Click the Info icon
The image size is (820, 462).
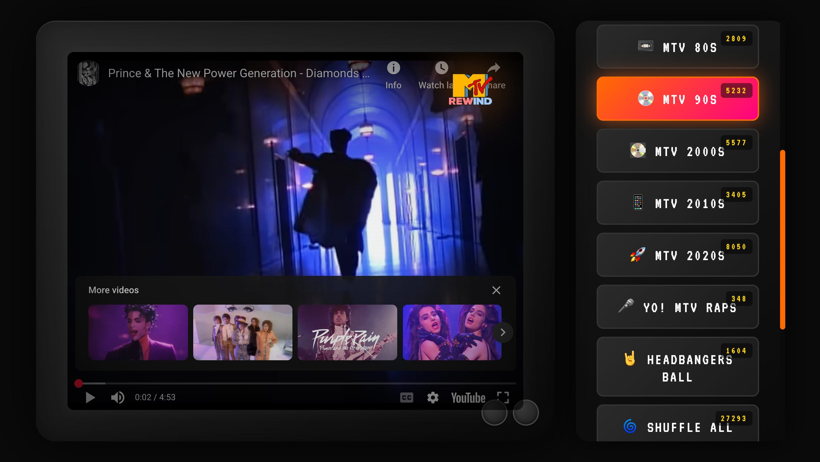click(x=393, y=68)
